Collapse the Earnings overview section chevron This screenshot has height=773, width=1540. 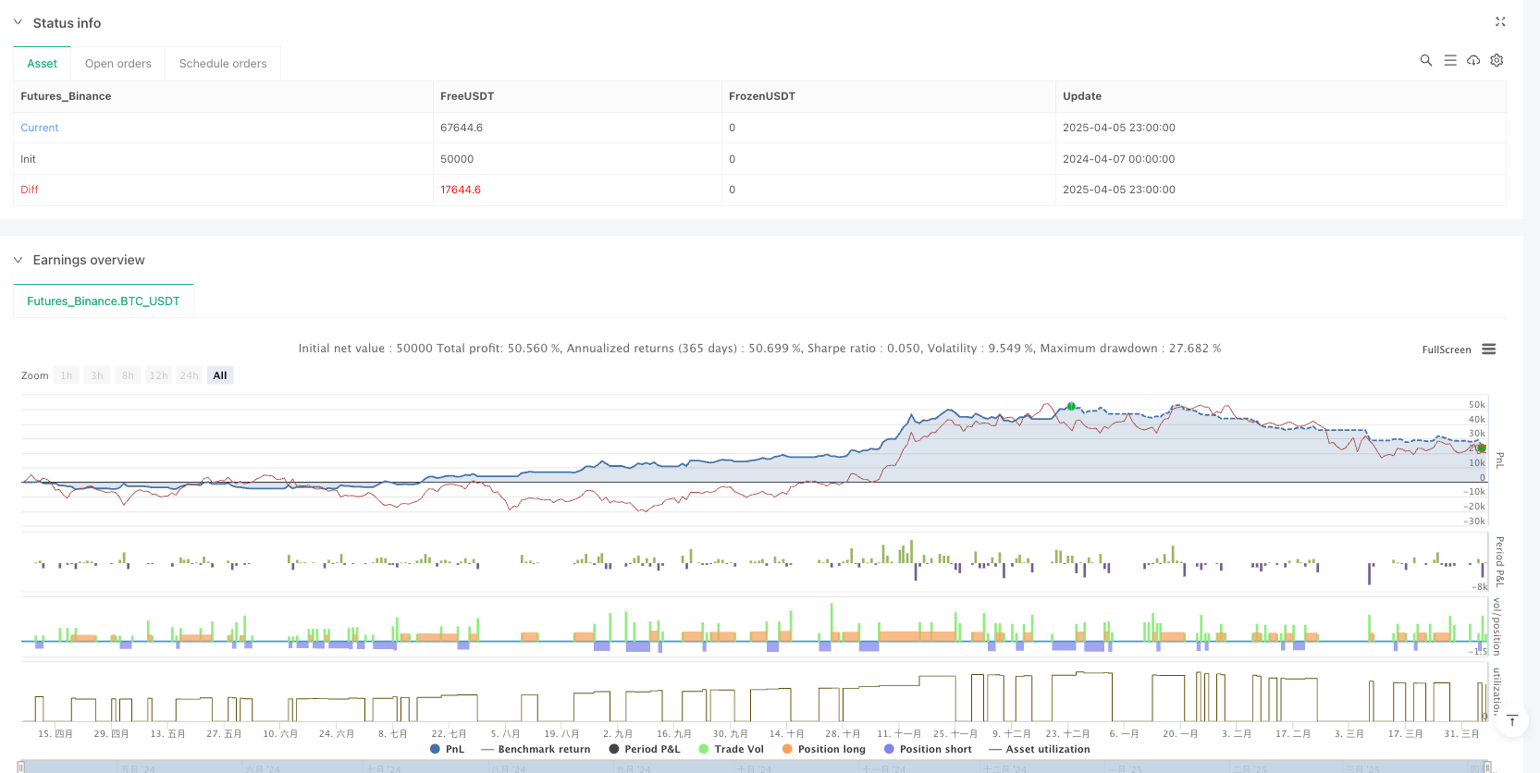(18, 260)
